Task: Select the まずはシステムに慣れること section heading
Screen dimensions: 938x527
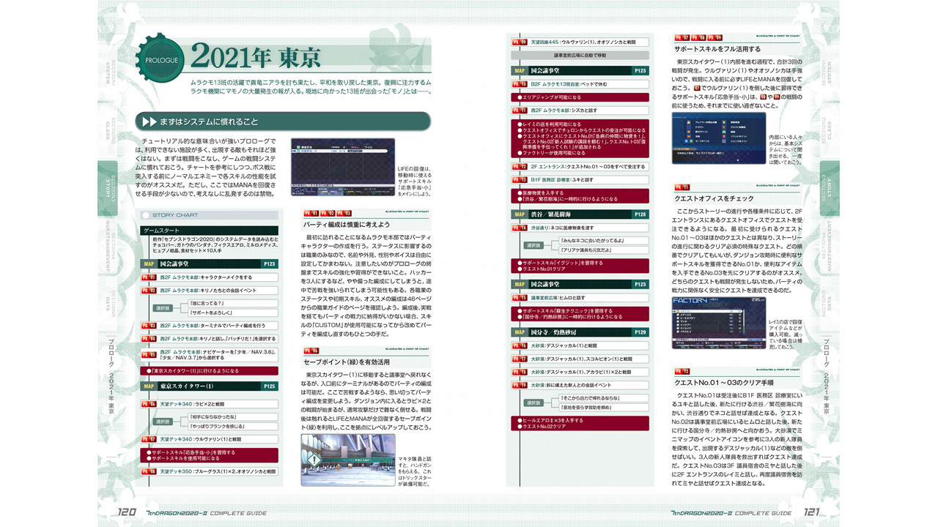Action: coord(281,122)
